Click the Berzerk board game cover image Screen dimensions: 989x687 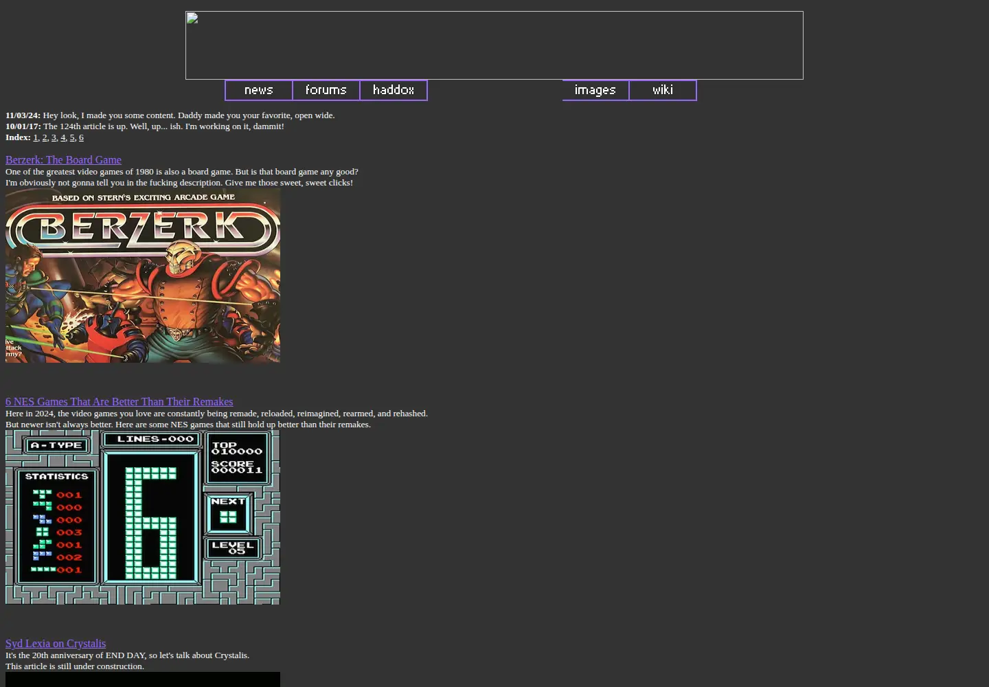(x=143, y=276)
